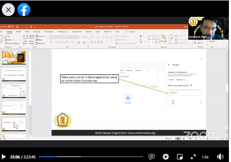This screenshot has width=231, height=162.
Task: Open the Design ribbon tab
Action: 37,32
